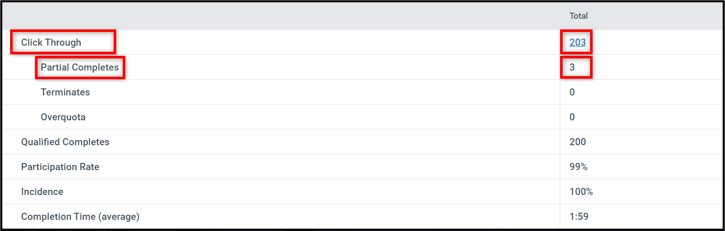Click empty space in the Incidence row
The image size is (725, 231).
coord(312,192)
